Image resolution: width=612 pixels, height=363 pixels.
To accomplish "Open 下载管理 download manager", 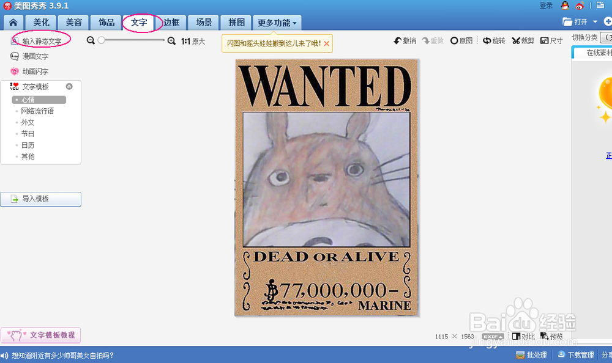I will point(576,355).
